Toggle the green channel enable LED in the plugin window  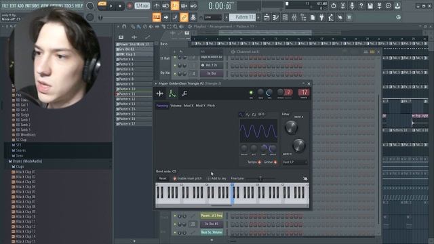[x=251, y=93]
